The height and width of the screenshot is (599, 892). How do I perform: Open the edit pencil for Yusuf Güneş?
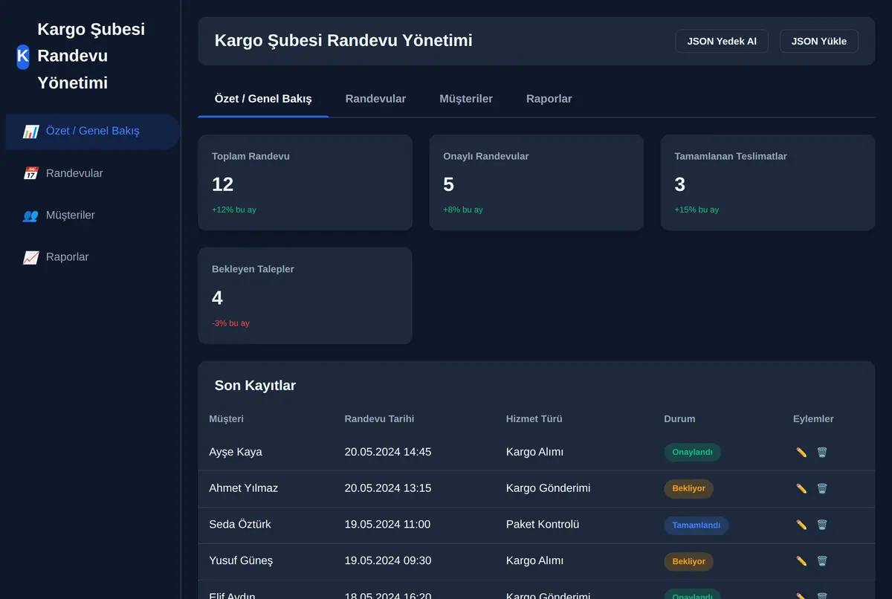point(801,561)
